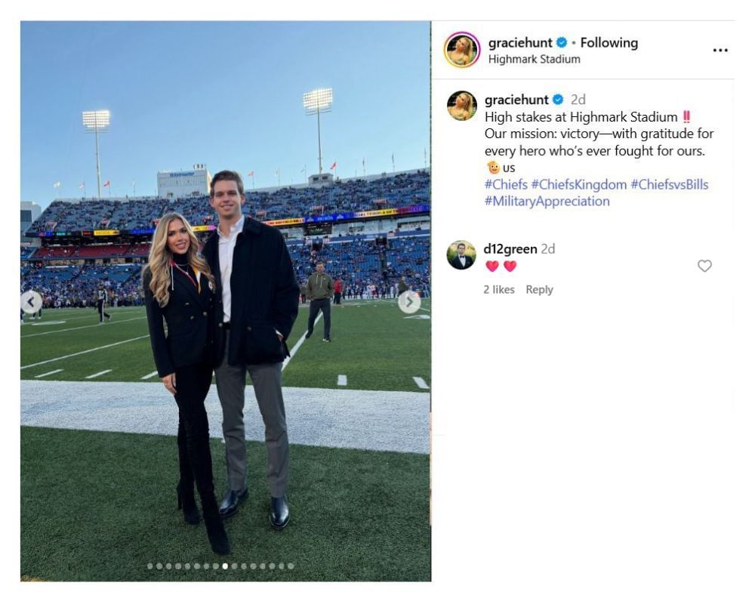Like d12green's comment with the heart outline
This screenshot has width=755, height=604.
pos(705,266)
